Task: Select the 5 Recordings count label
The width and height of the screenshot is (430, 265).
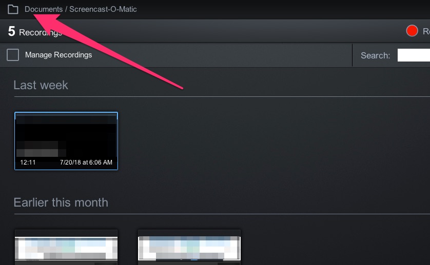Action: click(35, 31)
